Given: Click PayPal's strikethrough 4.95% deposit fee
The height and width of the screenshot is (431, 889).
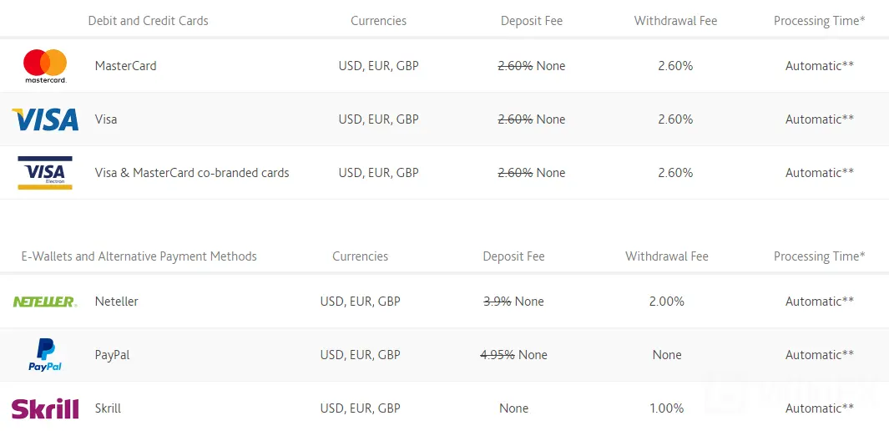Looking at the screenshot, I should (497, 355).
